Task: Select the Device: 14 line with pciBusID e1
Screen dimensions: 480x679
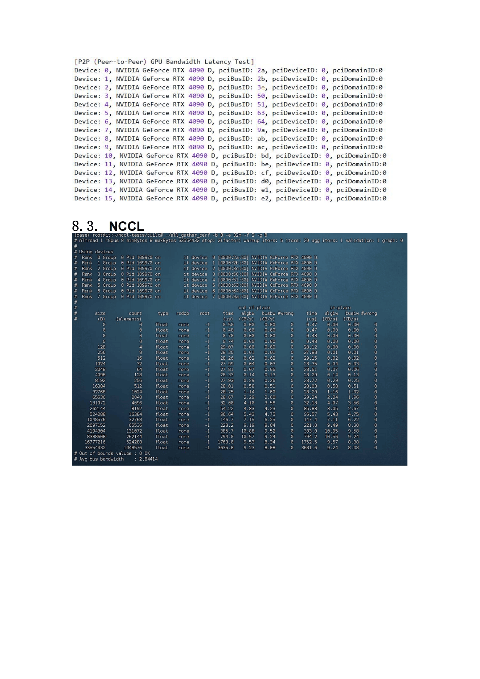Action: coord(230,190)
